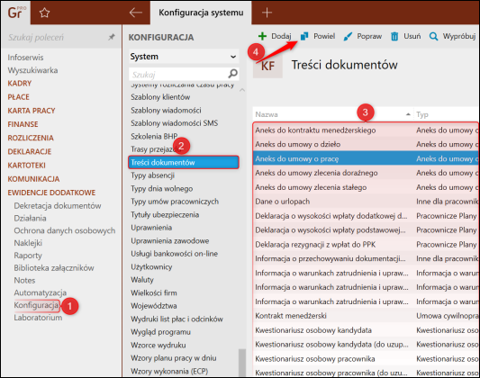Click the back arrow icon
The height and width of the screenshot is (378, 480).
coord(136,13)
